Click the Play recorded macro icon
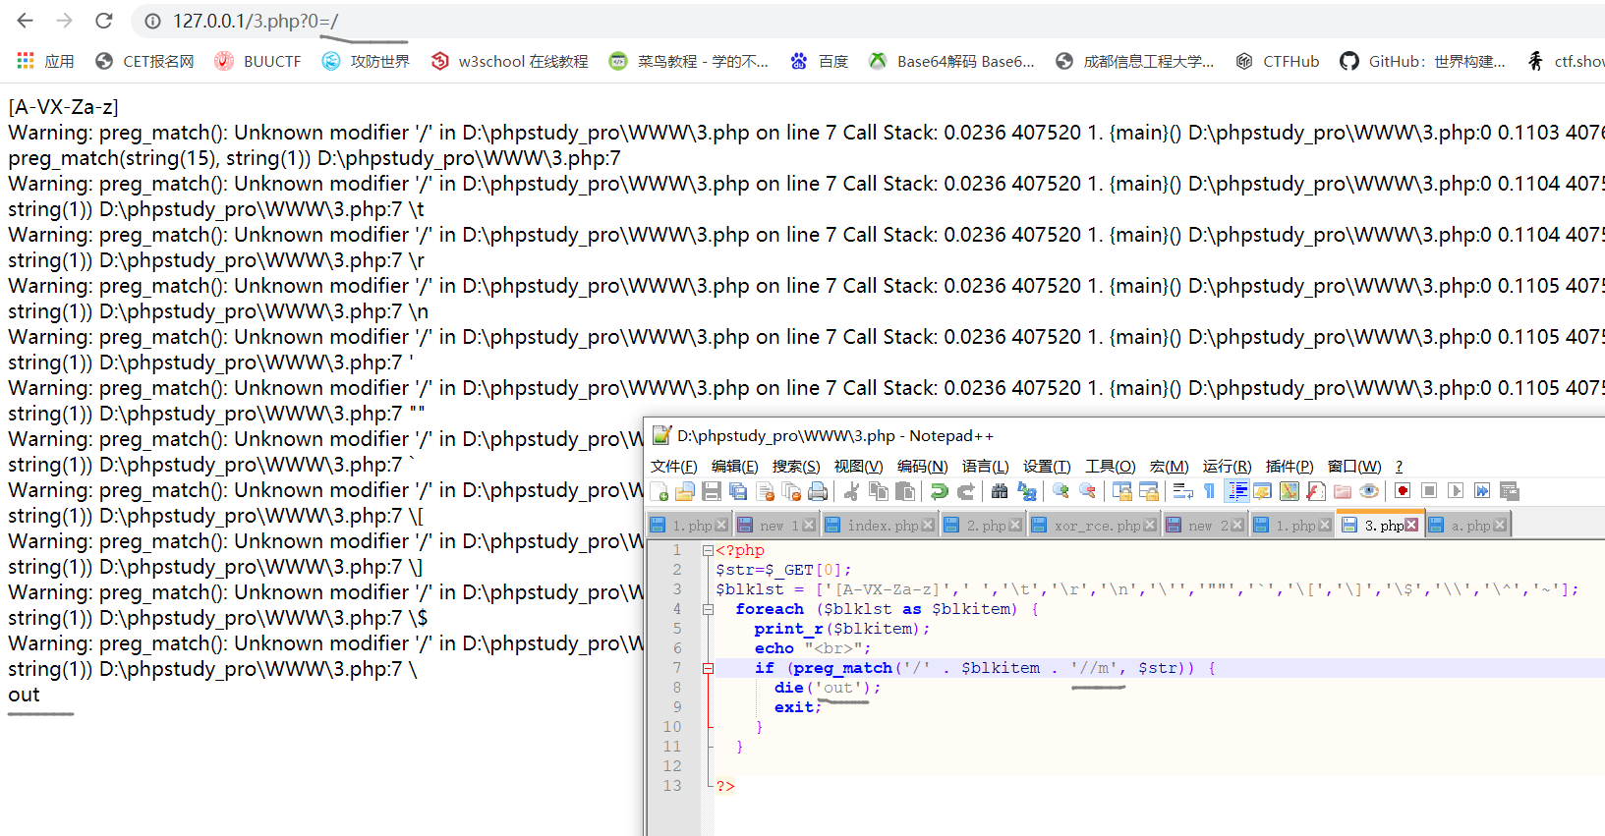This screenshot has width=1605, height=836. coord(1456,491)
